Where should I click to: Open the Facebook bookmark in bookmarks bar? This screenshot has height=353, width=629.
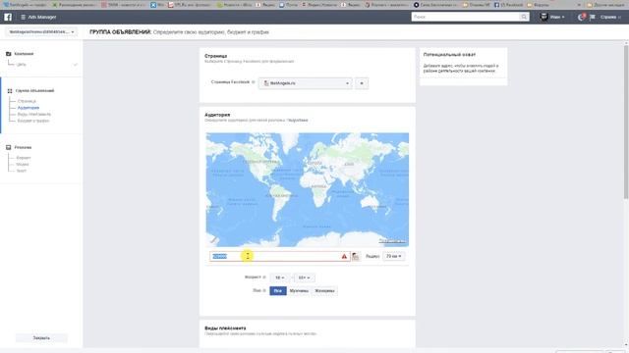(x=509, y=5)
